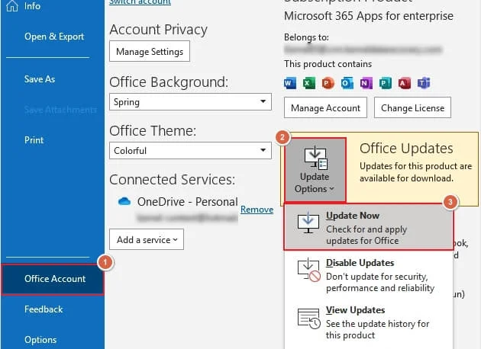Expand the Add a service menu

point(147,239)
